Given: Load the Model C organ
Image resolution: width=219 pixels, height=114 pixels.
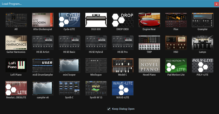Looking at the screenshot, I should coord(123,65).
